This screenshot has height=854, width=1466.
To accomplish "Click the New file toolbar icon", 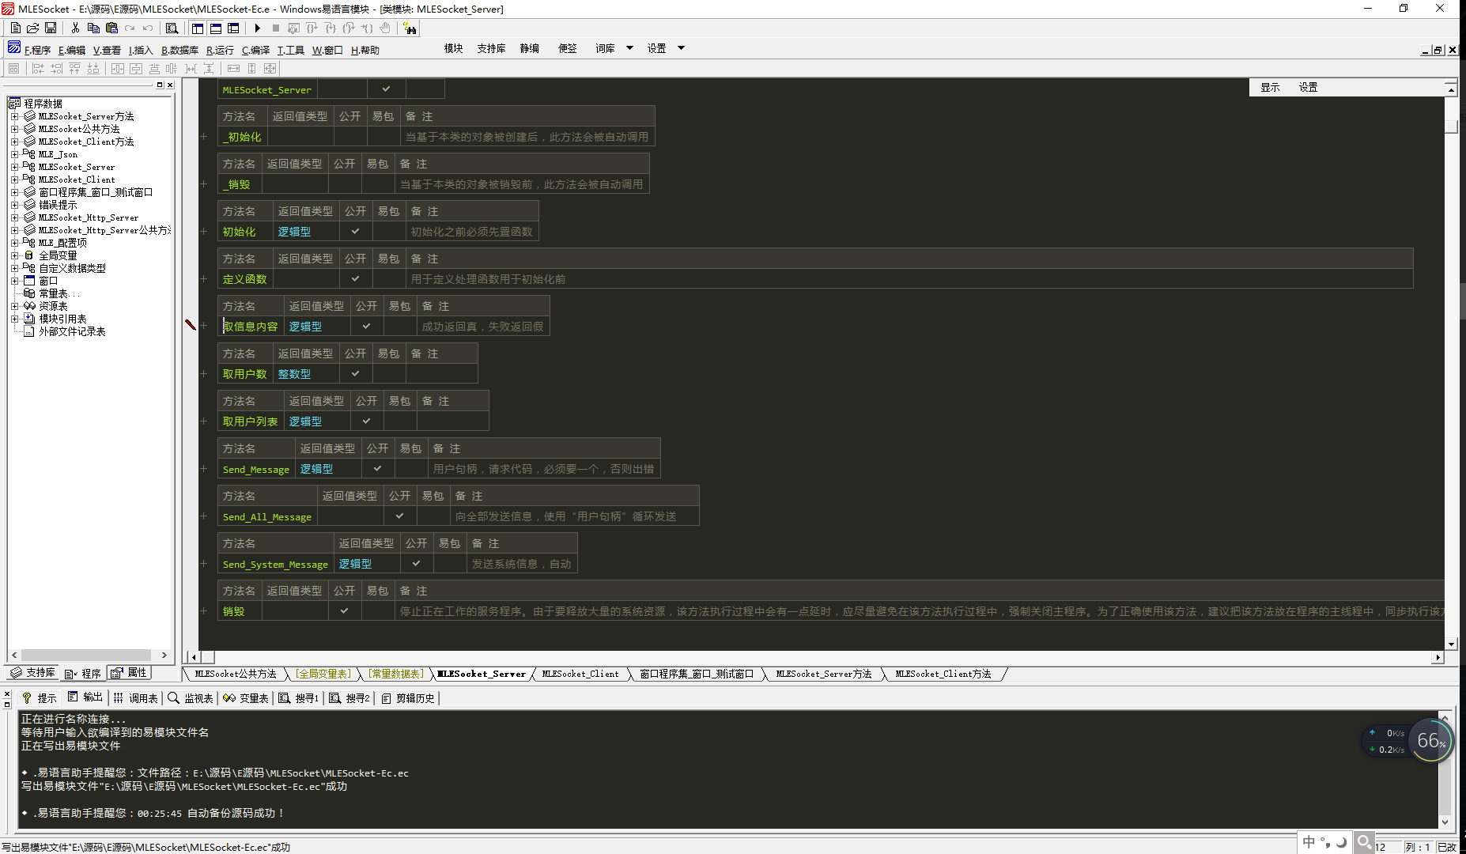I will (x=16, y=28).
